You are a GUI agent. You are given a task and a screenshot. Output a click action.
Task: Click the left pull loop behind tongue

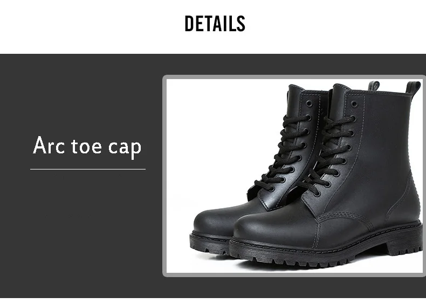tap(374, 86)
